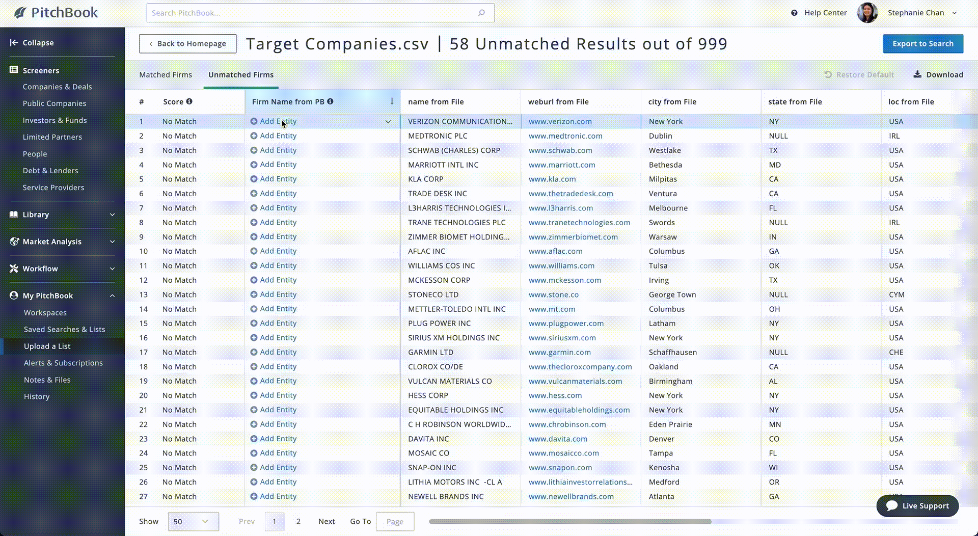Image resolution: width=978 pixels, height=536 pixels.
Task: Switch to the Matched Firms tab
Action: pos(166,74)
